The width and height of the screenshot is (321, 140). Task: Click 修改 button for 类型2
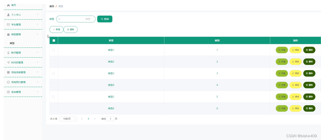tap(295, 61)
